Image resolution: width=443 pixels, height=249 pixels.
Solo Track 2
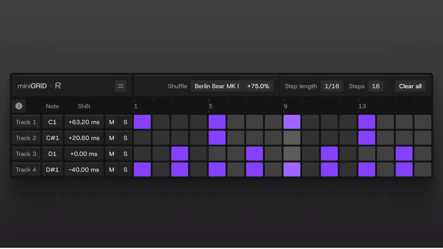[x=125, y=138]
